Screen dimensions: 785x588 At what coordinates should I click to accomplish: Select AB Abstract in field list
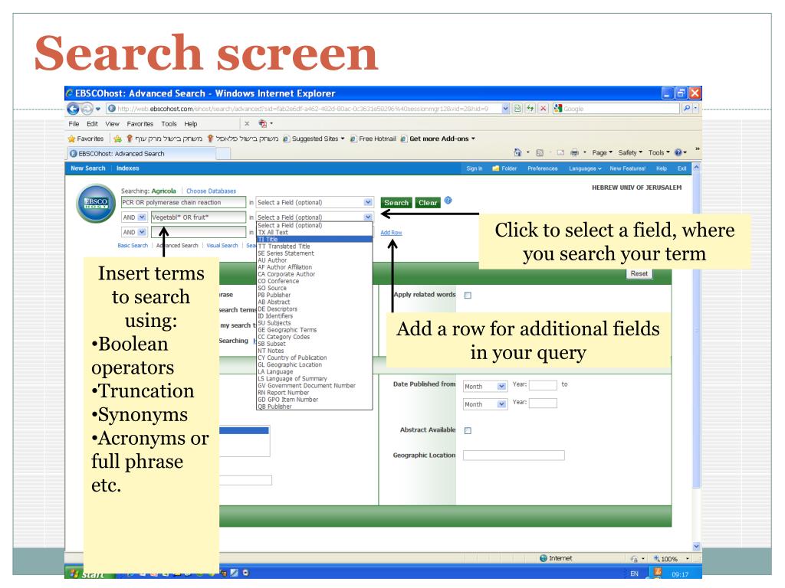[x=314, y=302]
